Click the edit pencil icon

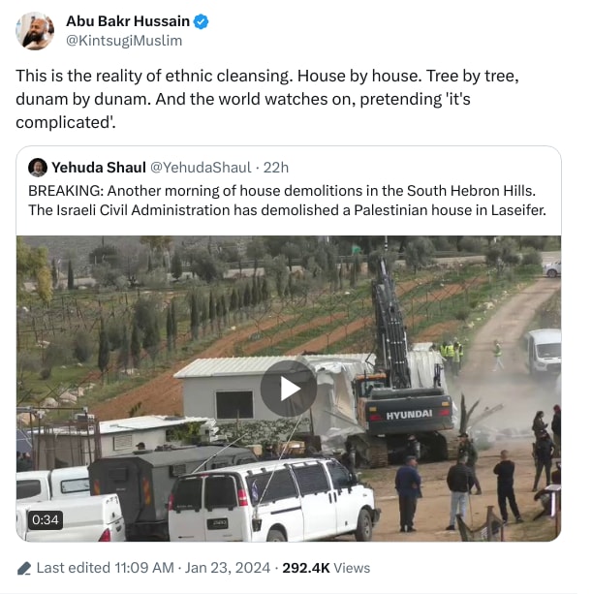pyautogui.click(x=24, y=569)
